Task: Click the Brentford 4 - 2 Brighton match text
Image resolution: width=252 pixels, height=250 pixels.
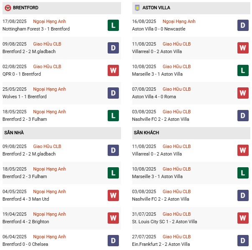Action: pos(26,222)
